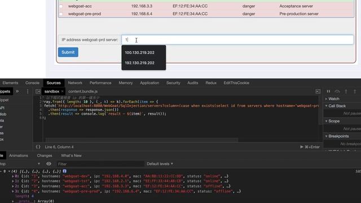Focus the IP address webgoat-prd server input
The image size is (361, 203).
237,39
